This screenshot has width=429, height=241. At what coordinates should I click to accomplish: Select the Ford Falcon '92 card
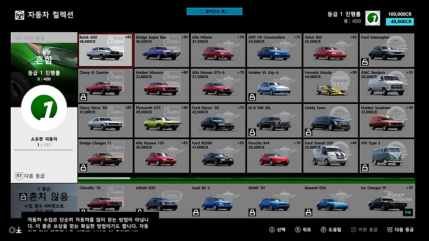(x=218, y=121)
